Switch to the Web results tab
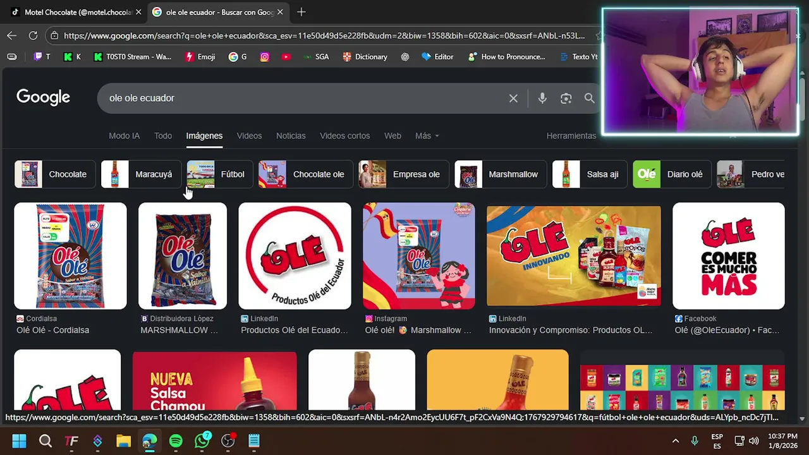 (x=392, y=136)
